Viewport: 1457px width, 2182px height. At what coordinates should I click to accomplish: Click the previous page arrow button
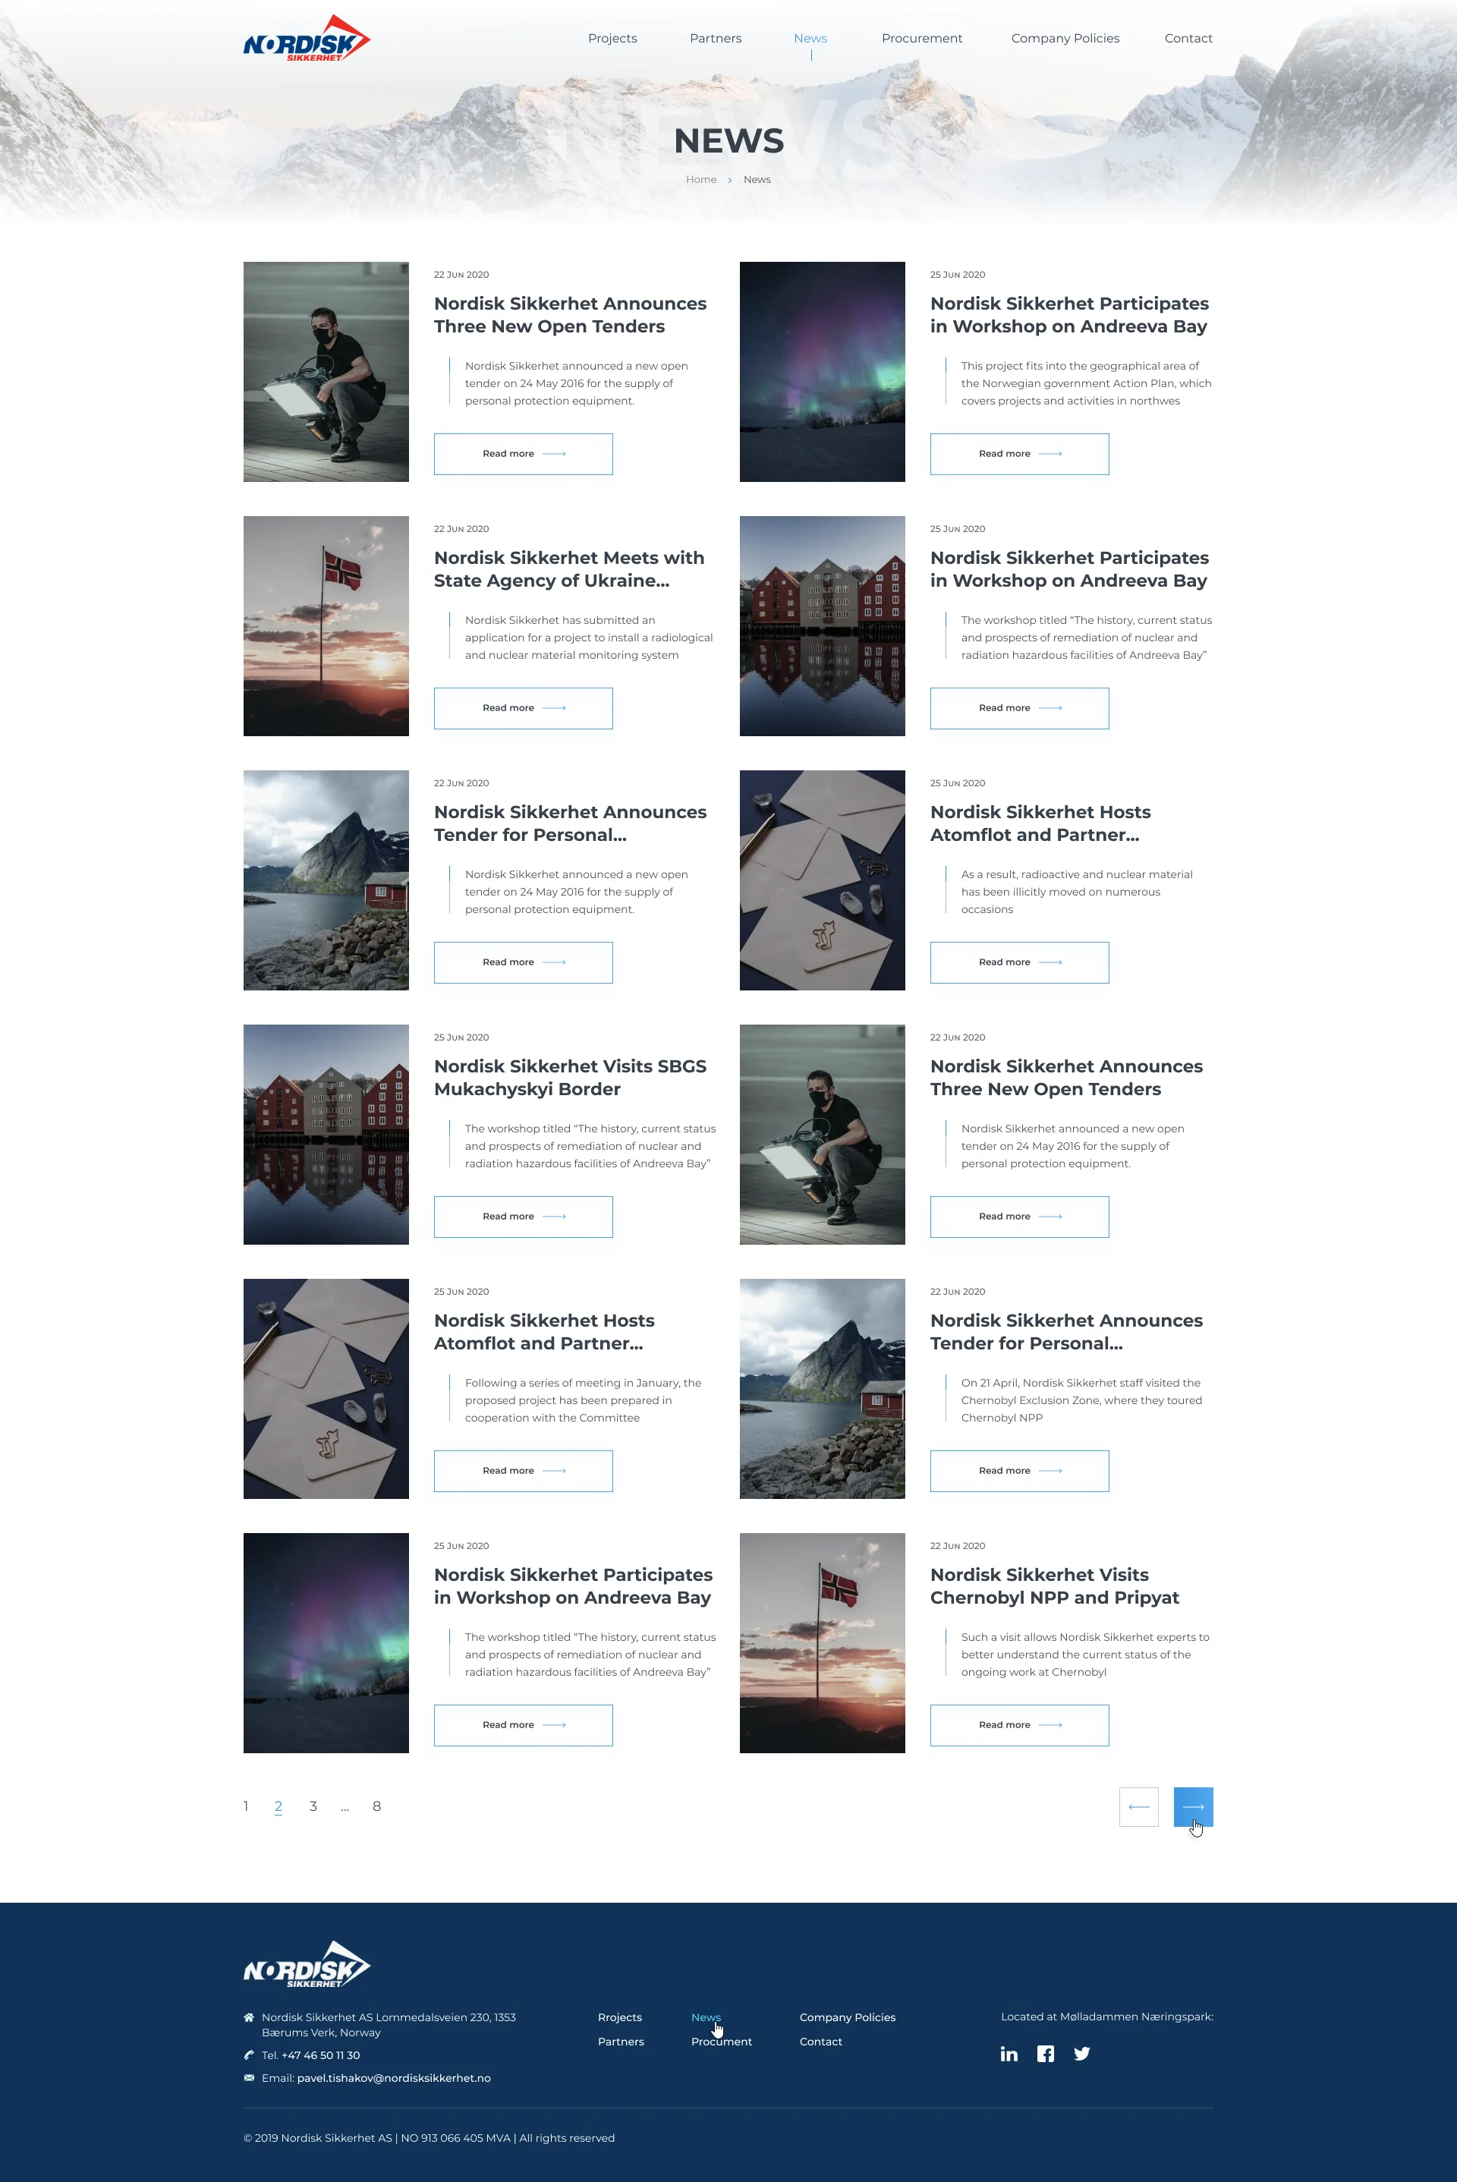[1138, 1806]
